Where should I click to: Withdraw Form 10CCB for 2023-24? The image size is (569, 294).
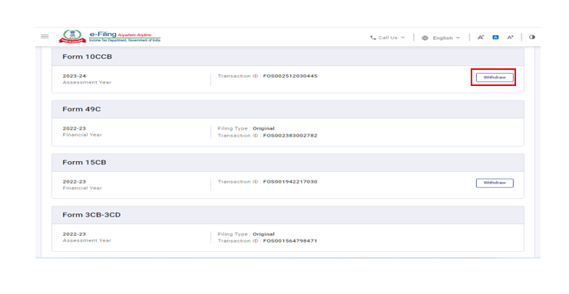click(495, 78)
